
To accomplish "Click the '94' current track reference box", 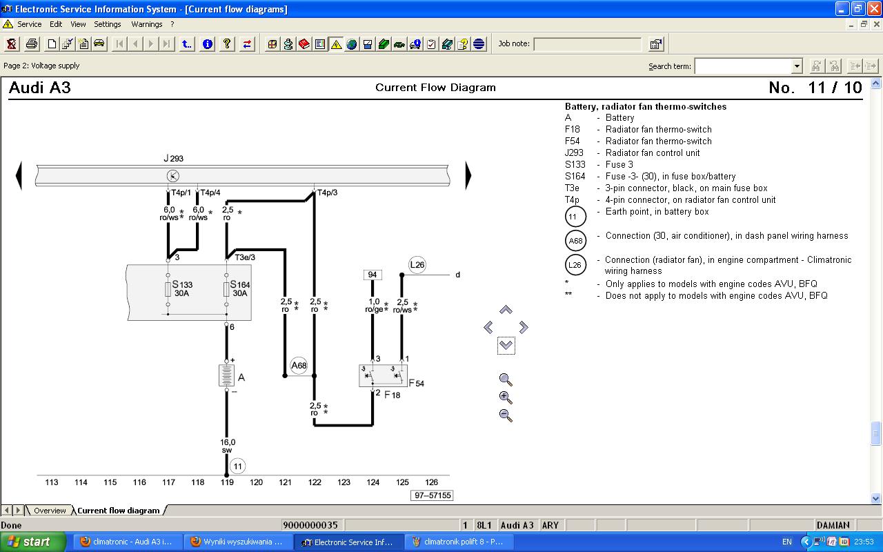I will coord(373,275).
